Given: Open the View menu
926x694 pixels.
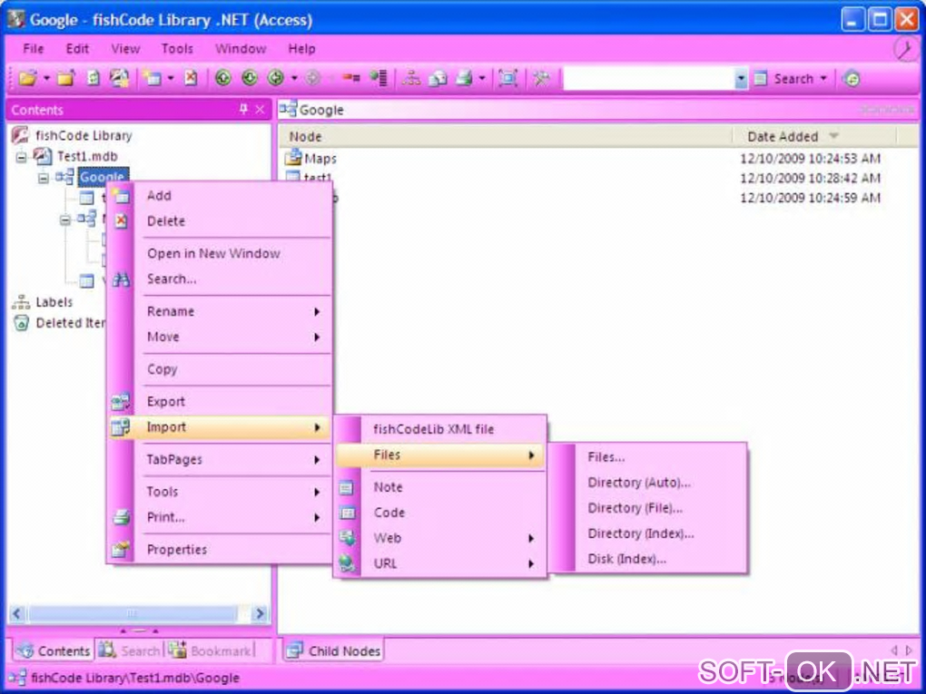Looking at the screenshot, I should coord(126,49).
